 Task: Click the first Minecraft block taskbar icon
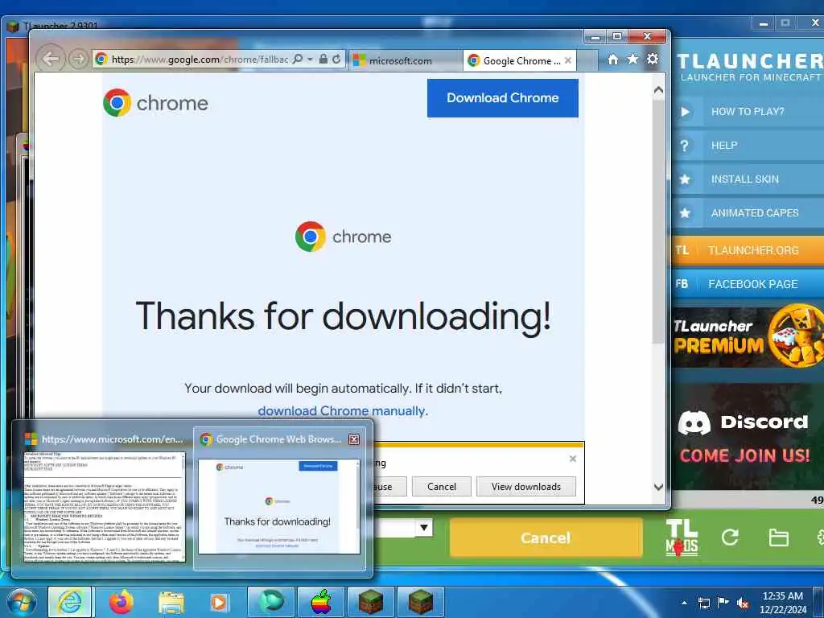(371, 602)
